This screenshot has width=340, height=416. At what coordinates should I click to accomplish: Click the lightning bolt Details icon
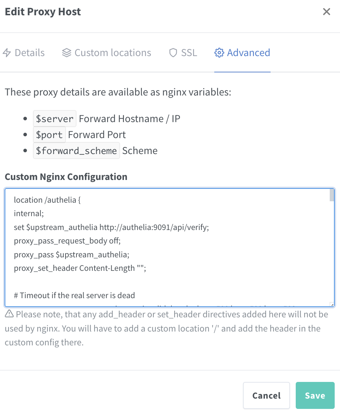(7, 53)
